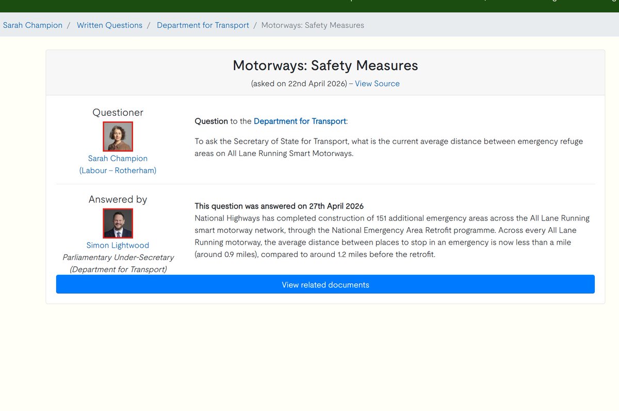619x411 pixels.
Task: Open Department for Transport breadcrumb
Action: [x=203, y=25]
